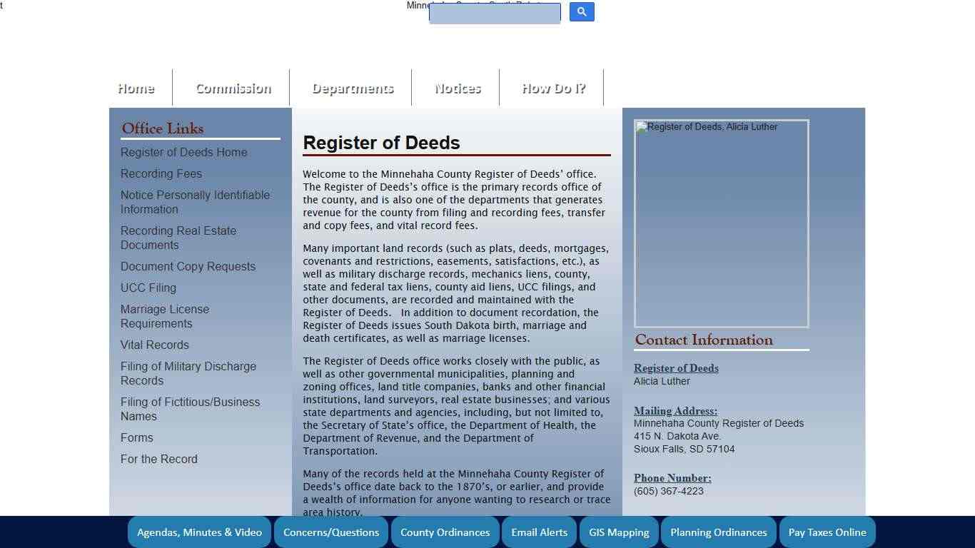The width and height of the screenshot is (975, 548).
Task: Open the Departments navigation menu
Action: click(352, 88)
